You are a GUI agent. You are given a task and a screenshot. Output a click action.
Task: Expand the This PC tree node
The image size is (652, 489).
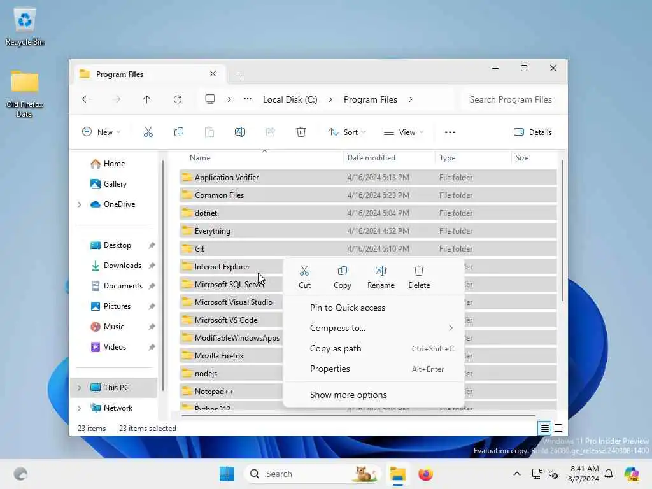[x=79, y=388]
